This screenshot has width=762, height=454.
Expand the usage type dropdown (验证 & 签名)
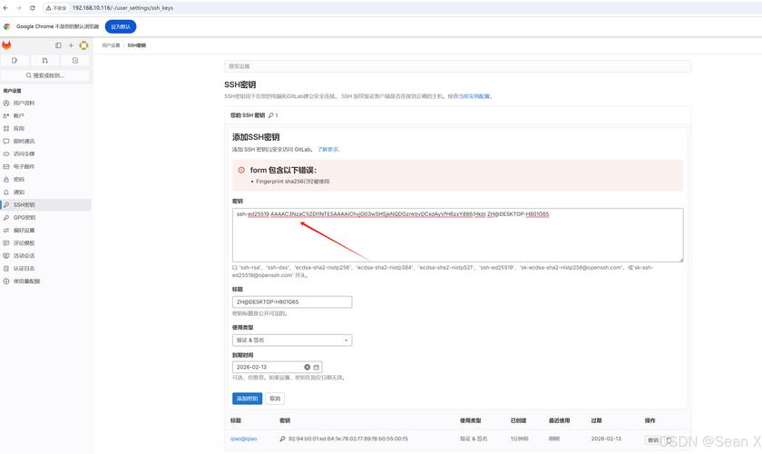click(x=292, y=340)
